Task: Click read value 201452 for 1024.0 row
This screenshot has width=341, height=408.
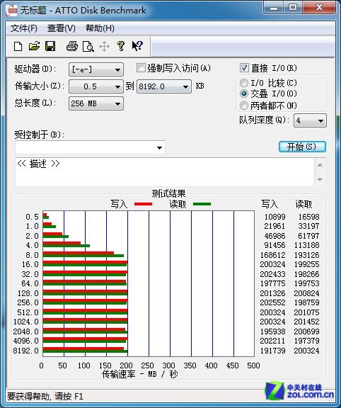Action: [307, 322]
